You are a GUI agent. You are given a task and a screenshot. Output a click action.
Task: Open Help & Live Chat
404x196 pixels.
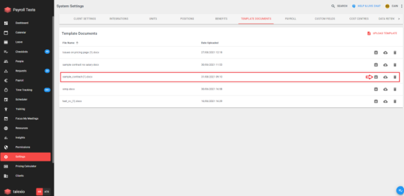pos(366,6)
